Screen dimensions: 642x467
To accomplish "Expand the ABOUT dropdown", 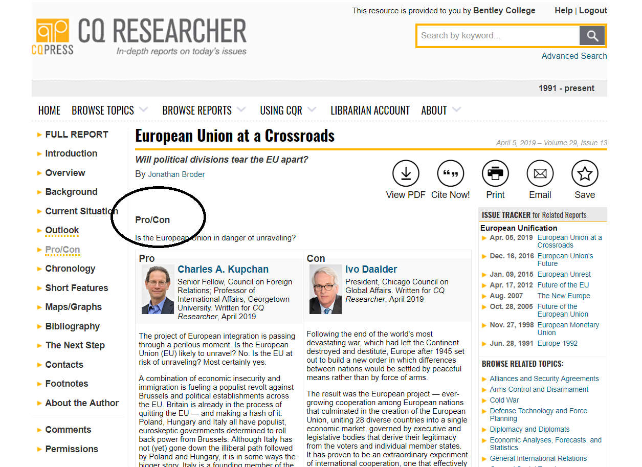I will tap(435, 109).
